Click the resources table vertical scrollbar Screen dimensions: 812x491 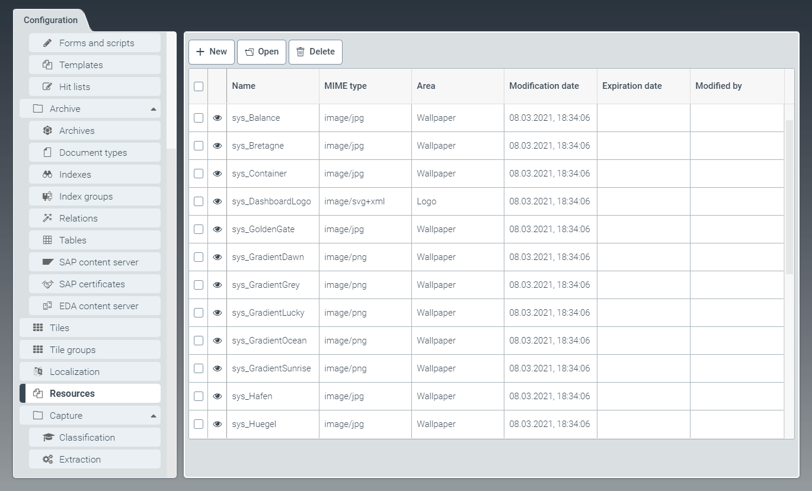789,195
